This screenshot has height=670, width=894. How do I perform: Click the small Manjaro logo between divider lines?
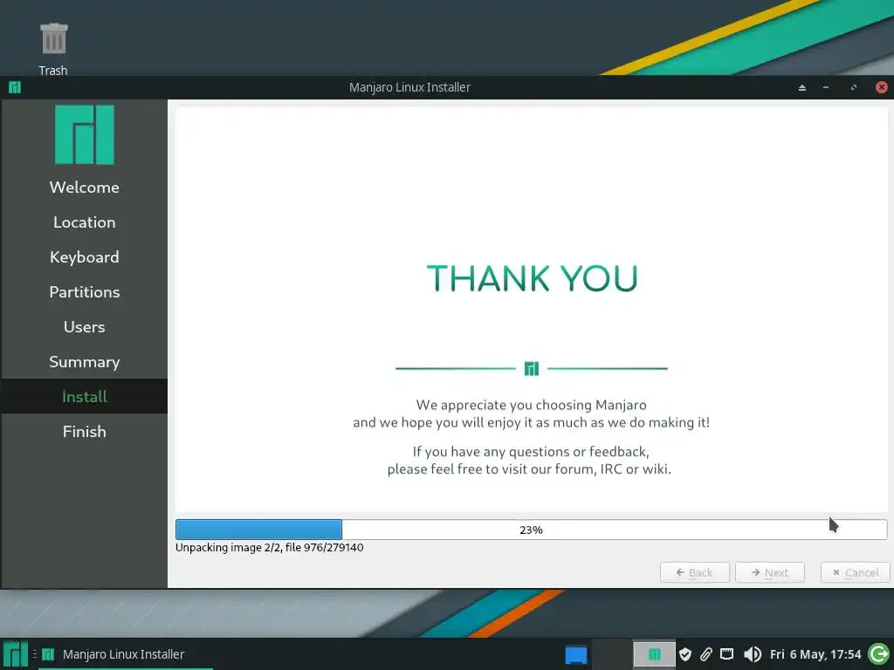point(532,369)
